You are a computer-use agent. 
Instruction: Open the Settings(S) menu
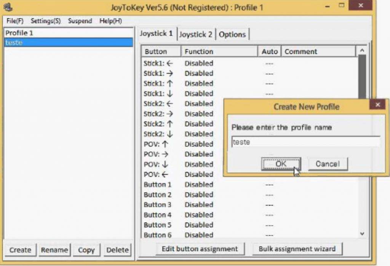tap(45, 21)
